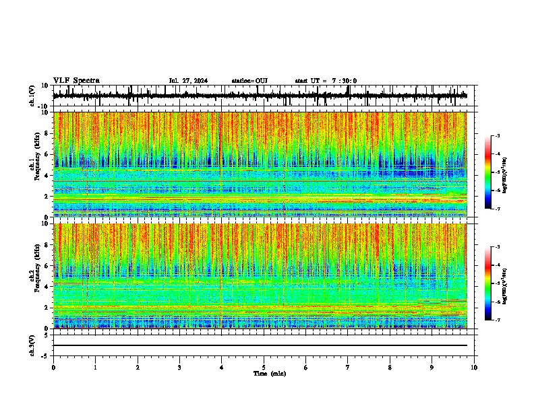Viewport: 534px width, 412px height.
Task: Click the 'VLF Spectra' plot title
Action: (76, 81)
